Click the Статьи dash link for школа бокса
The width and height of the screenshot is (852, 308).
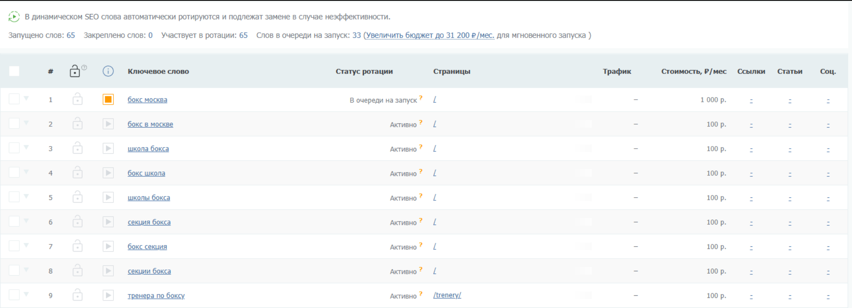point(790,149)
